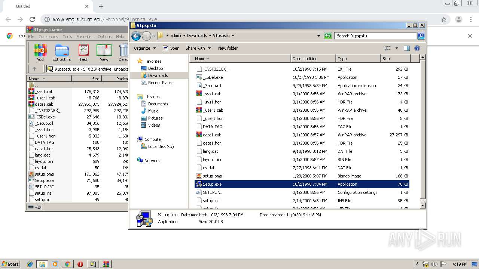Show hidden system tray icons
This screenshot has width=479, height=269.
(417, 264)
